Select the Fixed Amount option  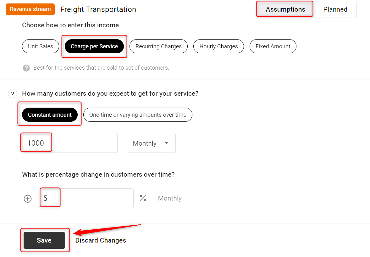tap(273, 46)
